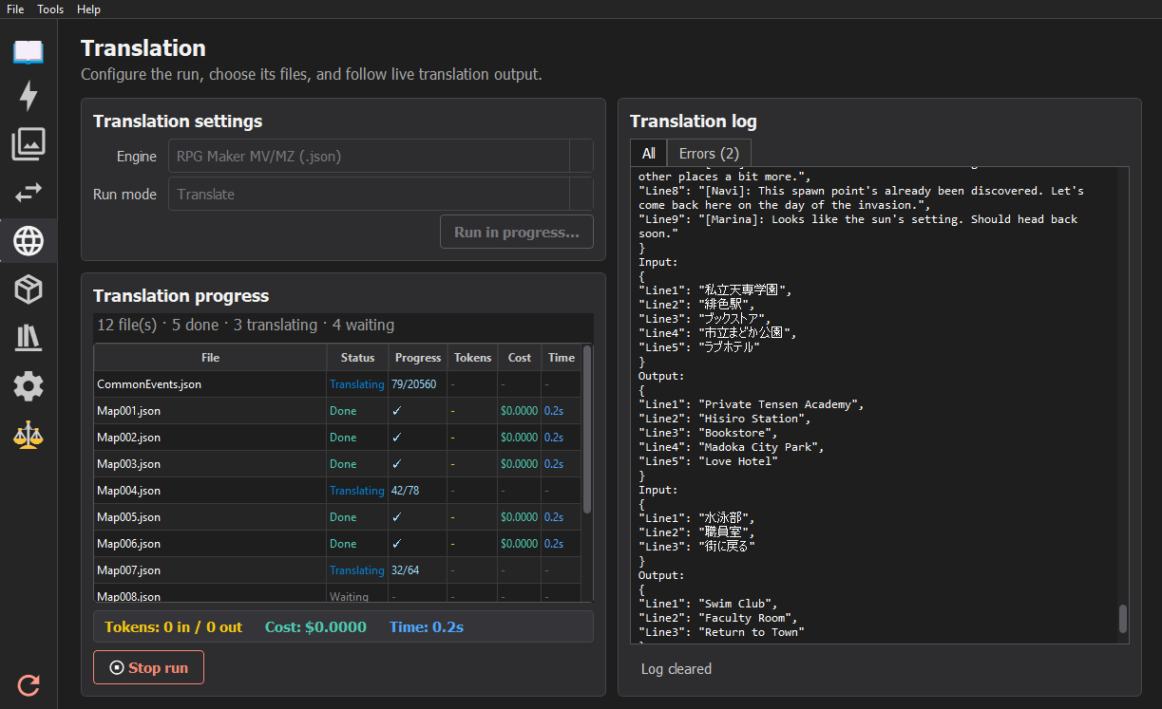Screen dimensions: 1162x709
Task: Open the image gallery sidebar icon
Action: pyautogui.click(x=29, y=144)
